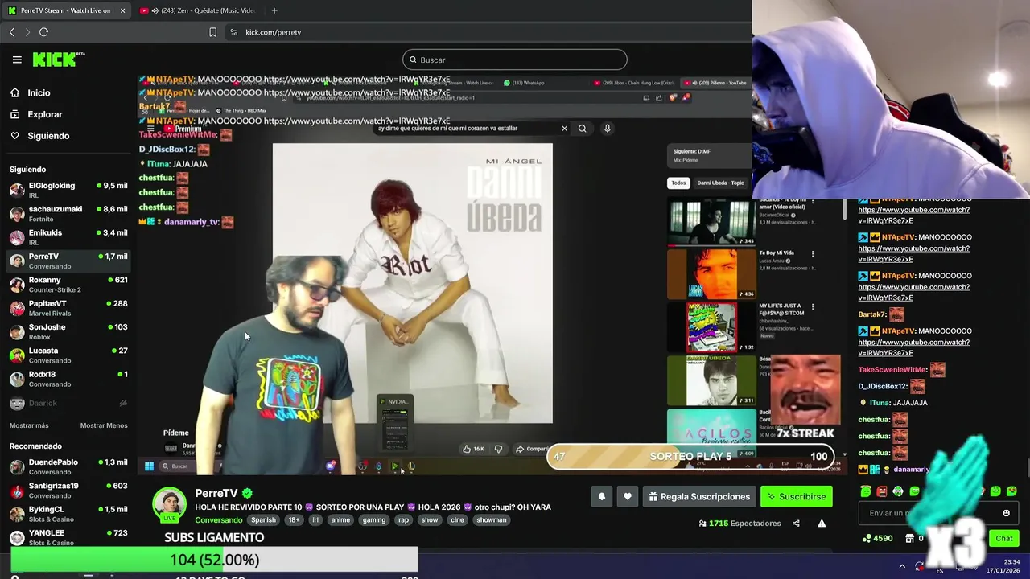Open channel points 4590

(x=877, y=538)
